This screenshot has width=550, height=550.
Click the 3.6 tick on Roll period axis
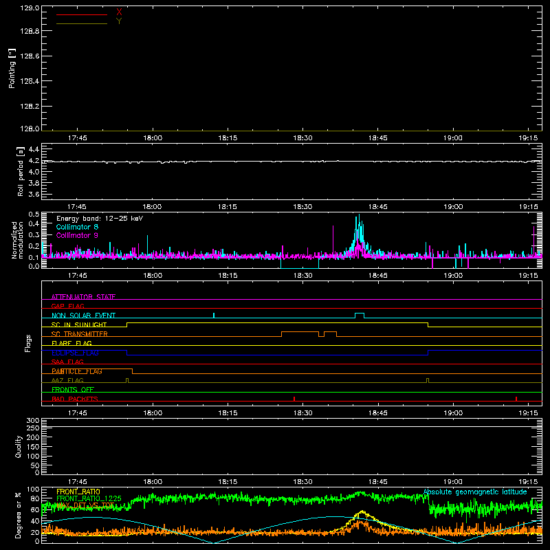coord(34,194)
